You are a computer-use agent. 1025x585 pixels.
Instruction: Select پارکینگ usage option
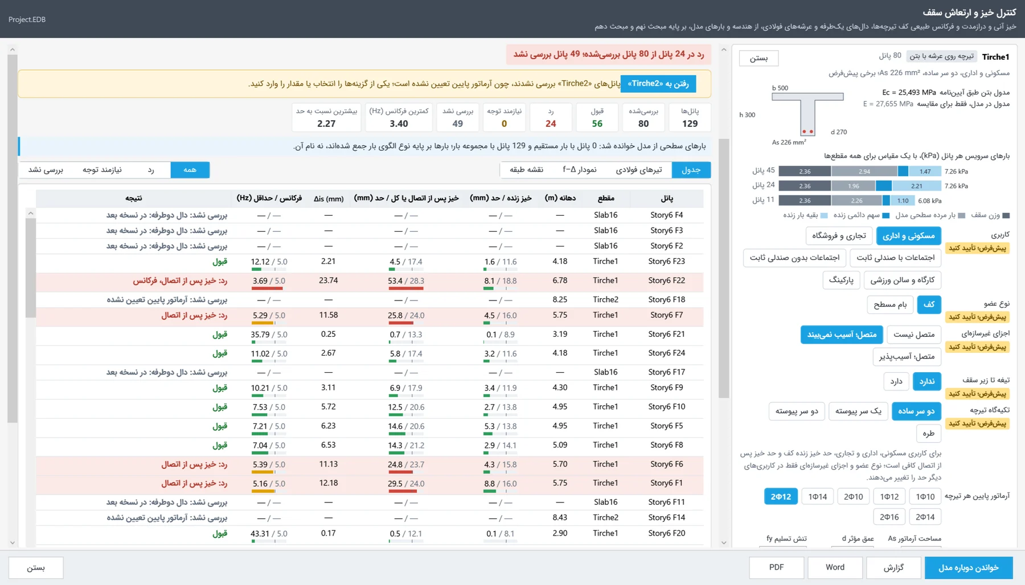pos(840,280)
